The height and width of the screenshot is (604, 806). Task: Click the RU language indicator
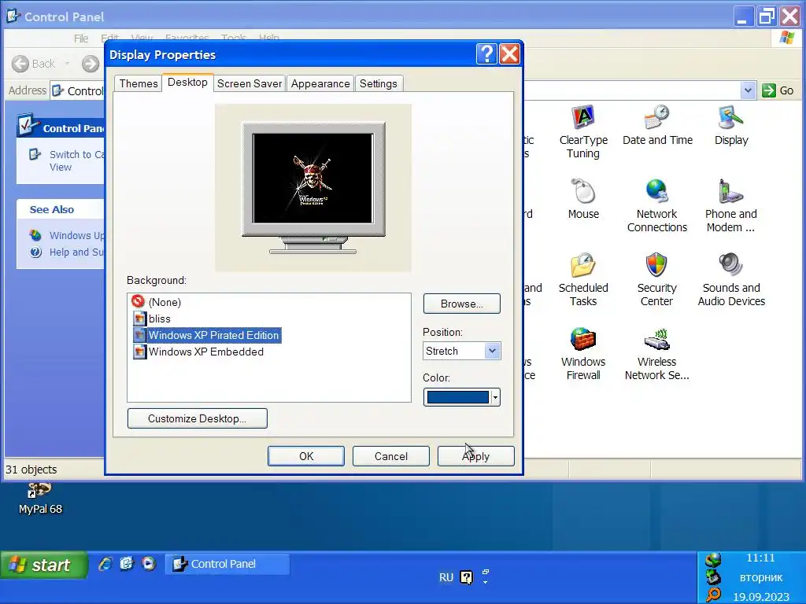point(446,577)
